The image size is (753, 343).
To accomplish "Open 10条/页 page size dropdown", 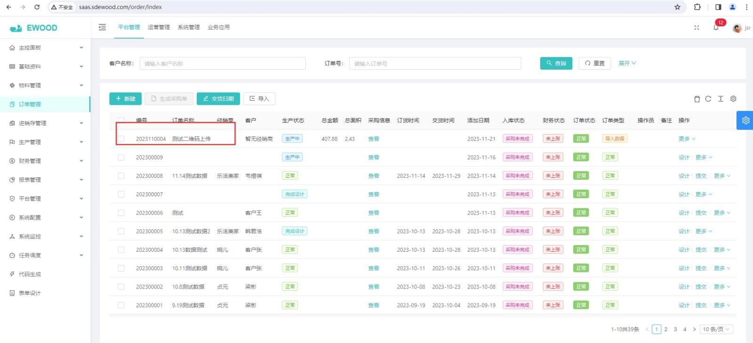I will coord(716,329).
